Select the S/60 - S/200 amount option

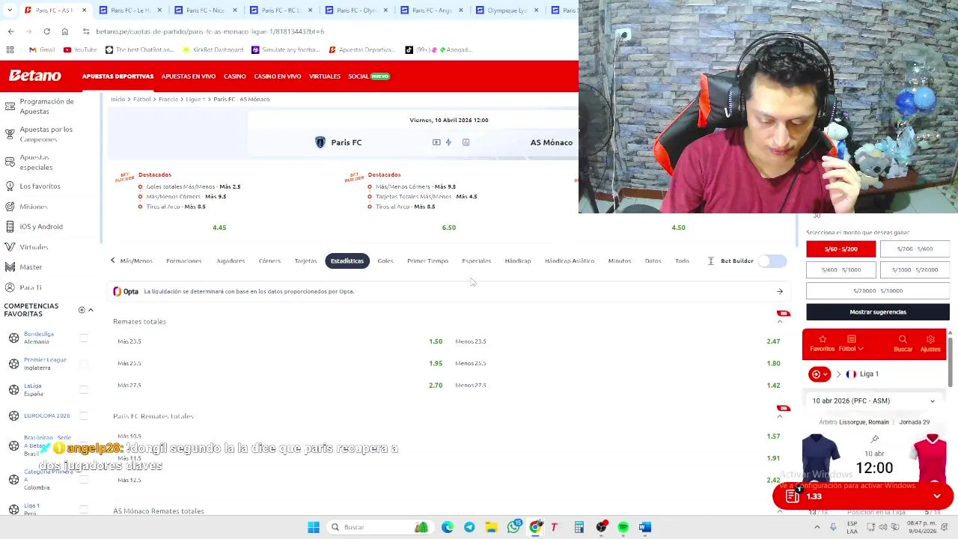pyautogui.click(x=840, y=249)
